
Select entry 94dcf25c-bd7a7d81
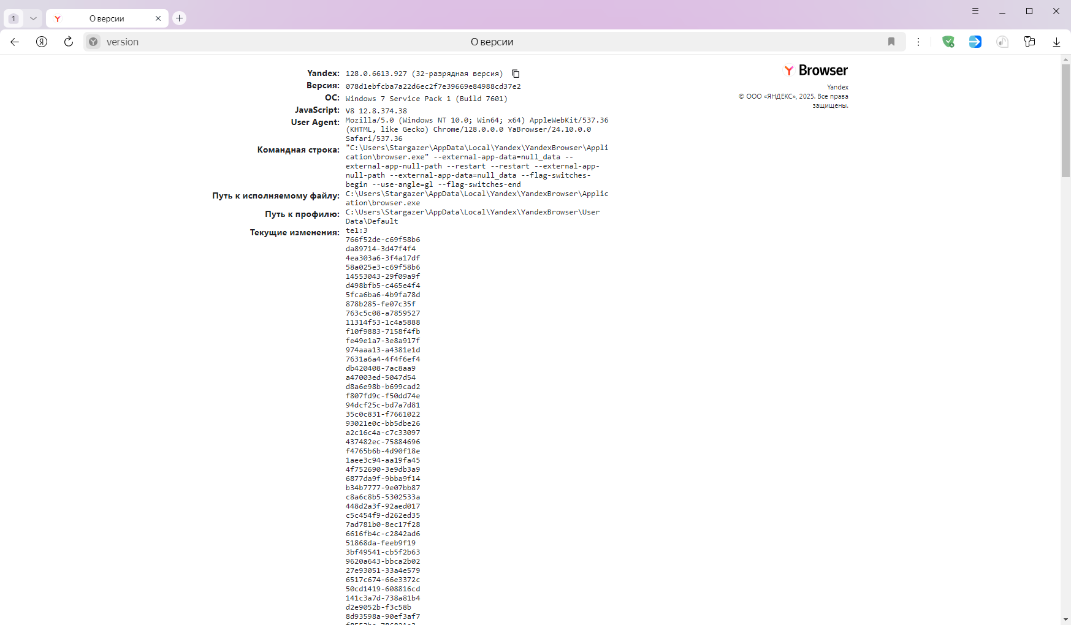tap(383, 405)
